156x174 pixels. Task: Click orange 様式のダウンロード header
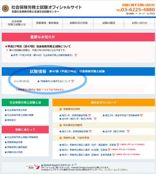(104, 102)
